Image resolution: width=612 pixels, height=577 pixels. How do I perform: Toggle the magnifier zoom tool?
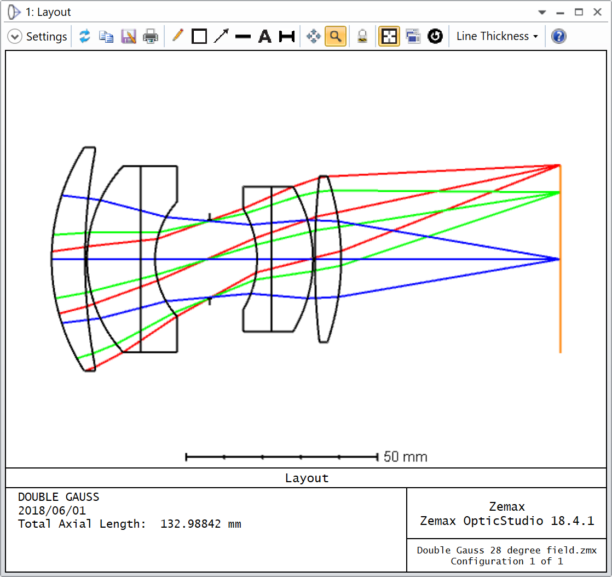[336, 36]
